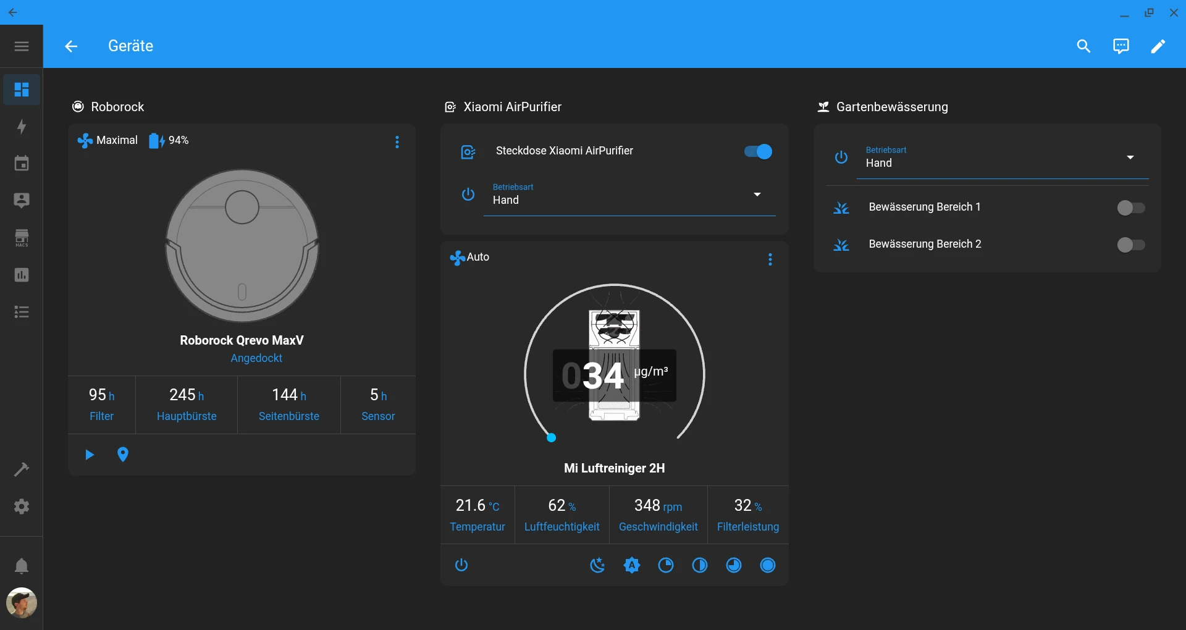
Task: Edit the dashboard with pencil icon
Action: coord(1158,46)
